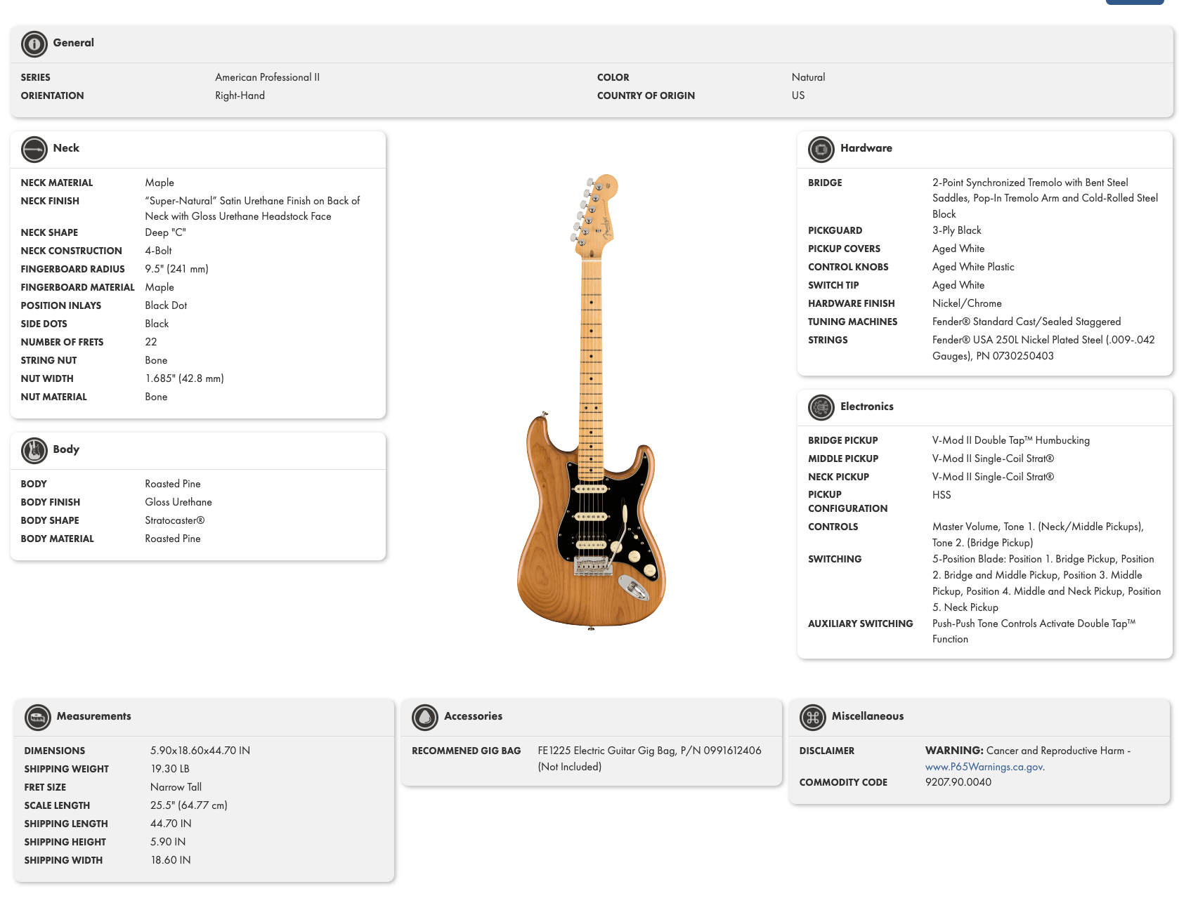
Task: Click the Miscellaneous section icon
Action: (813, 717)
